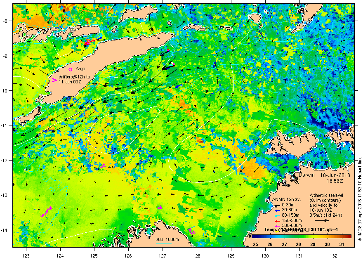Click the green 28°C section of colorbar
The image size is (363, 260).
298,236
